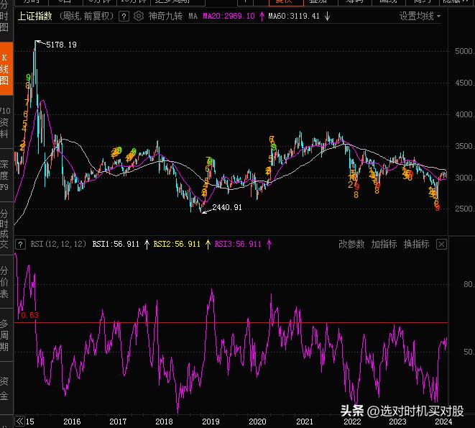Viewport: 475px width, 428px height.
Task: Click the 5178.19 high price marker
Action: tap(61, 45)
